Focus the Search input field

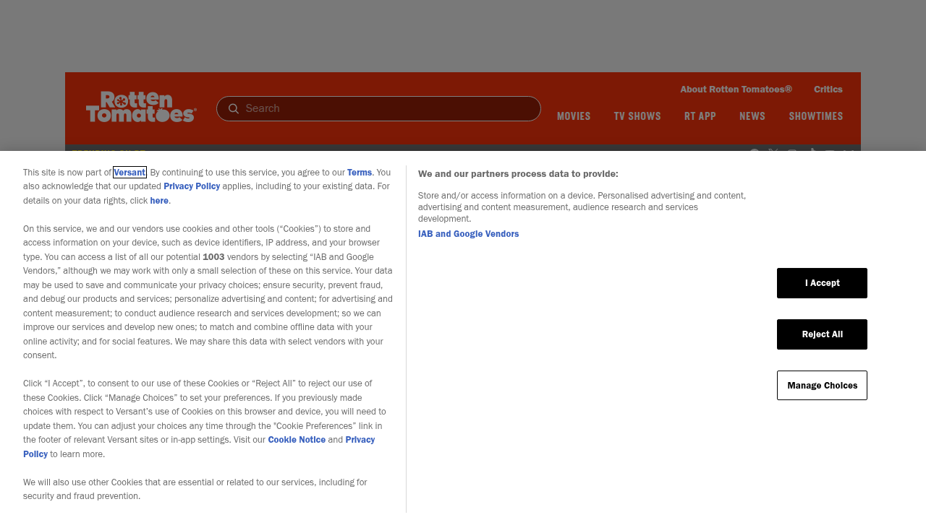point(378,108)
